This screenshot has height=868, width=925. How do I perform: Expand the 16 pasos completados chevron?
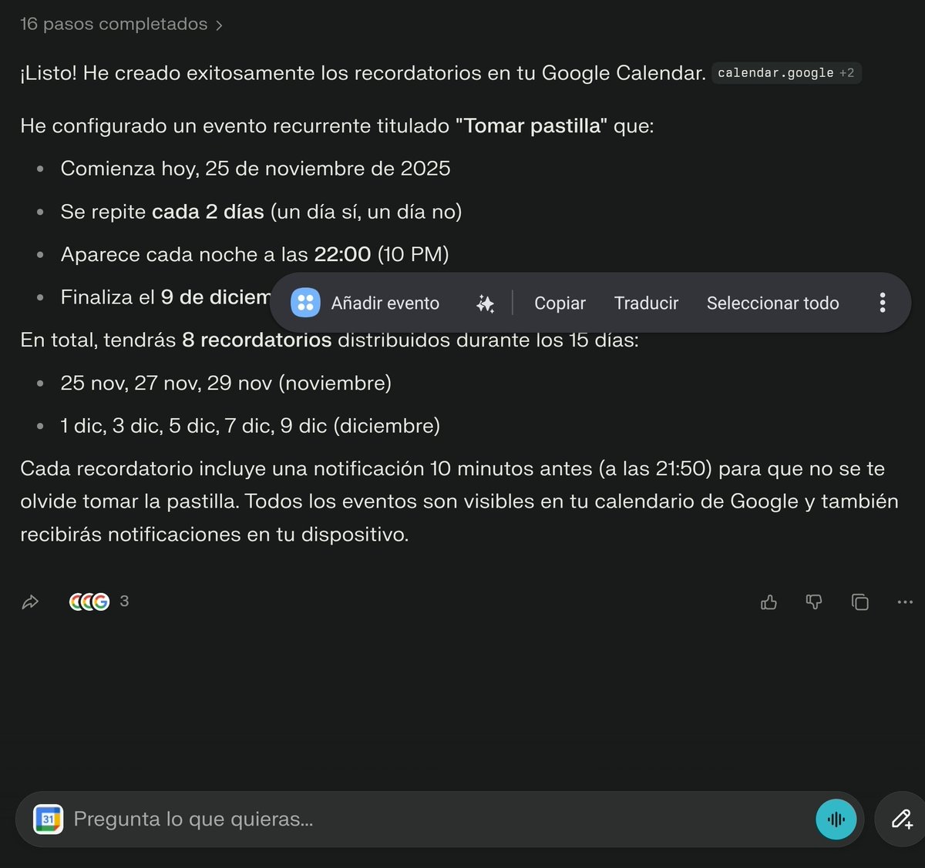pyautogui.click(x=219, y=25)
